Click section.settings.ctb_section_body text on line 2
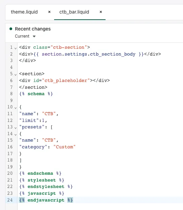Viewport: 183px width, 210px height. pyautogui.click(x=89, y=54)
